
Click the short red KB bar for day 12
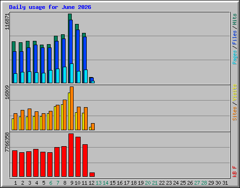click(x=92, y=175)
